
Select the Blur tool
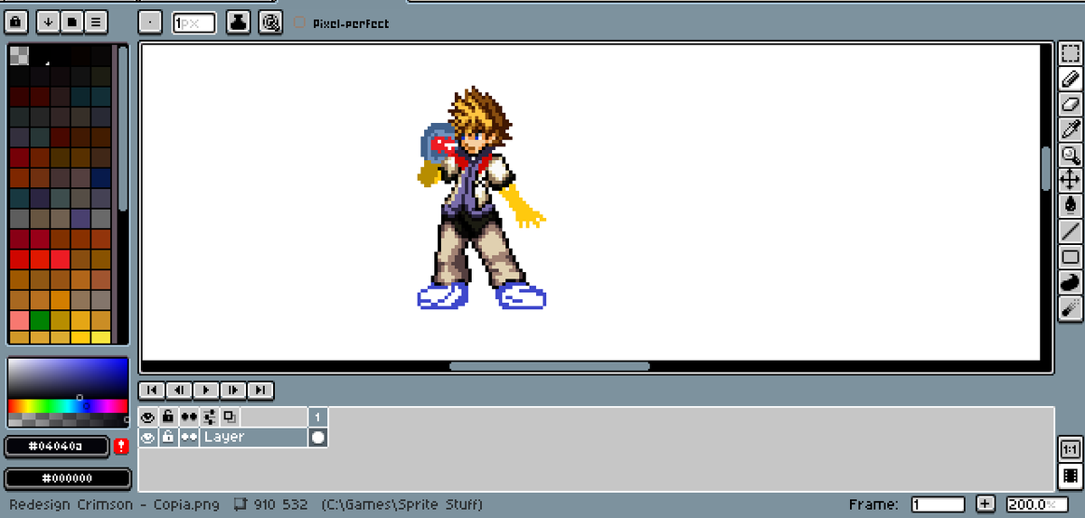(1071, 307)
